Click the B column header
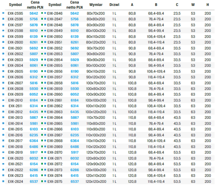Viewport: 217px width, 186px height. coord(156,5)
